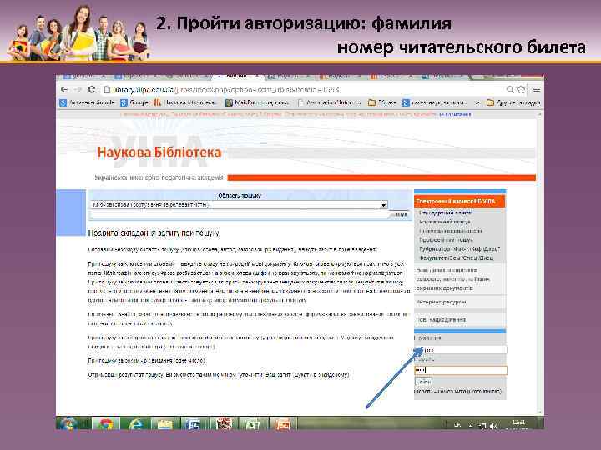Show hidden tray icons arrow
Image resolution: width=601 pixels, height=450 pixels.
click(471, 425)
